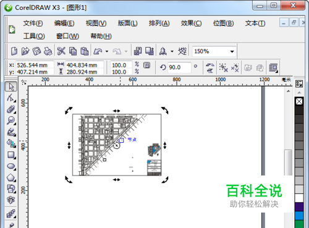Open the 排列(A) menu
Screen dimensions: 309x228
[x=159, y=23]
